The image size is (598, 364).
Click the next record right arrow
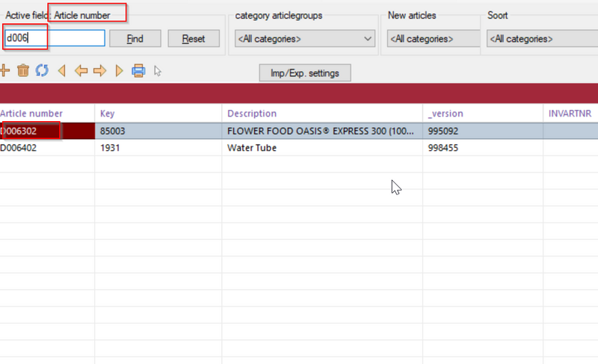[x=99, y=71]
